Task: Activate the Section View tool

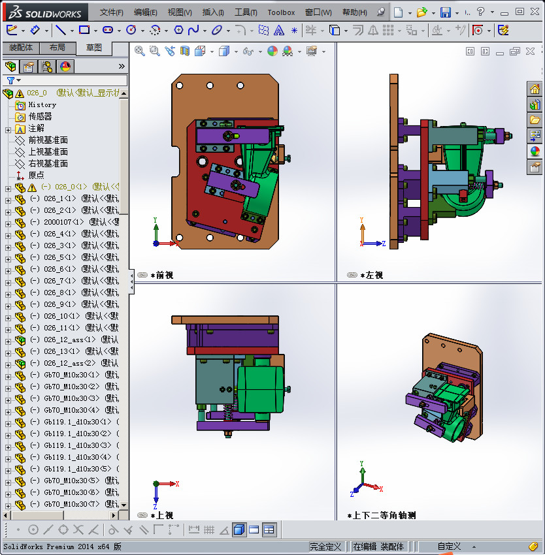Action: (184, 51)
